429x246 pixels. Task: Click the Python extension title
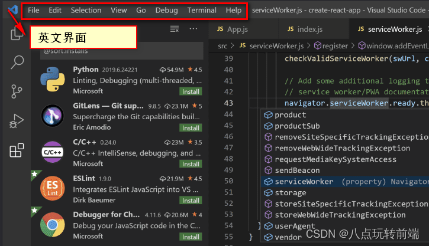point(86,69)
